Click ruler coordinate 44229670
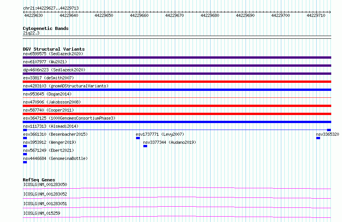Image resolution: width=342 pixels, height=222 pixels. tap(174, 15)
